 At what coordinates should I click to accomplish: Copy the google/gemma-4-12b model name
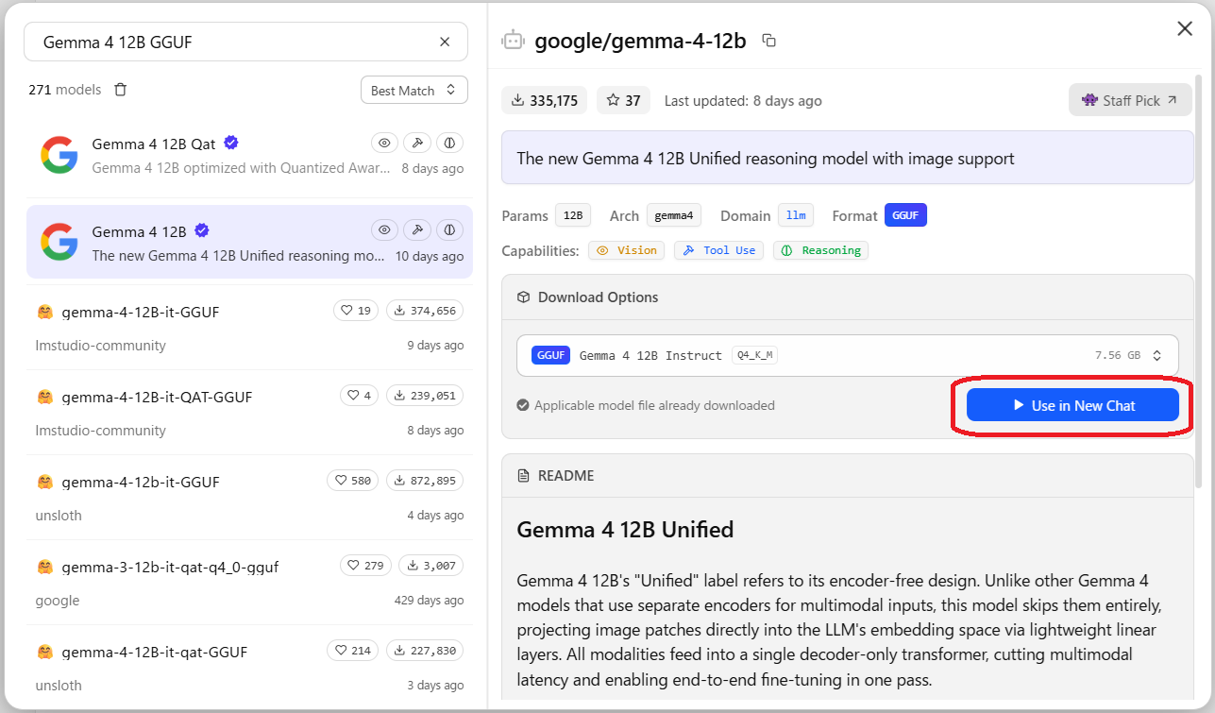point(769,41)
